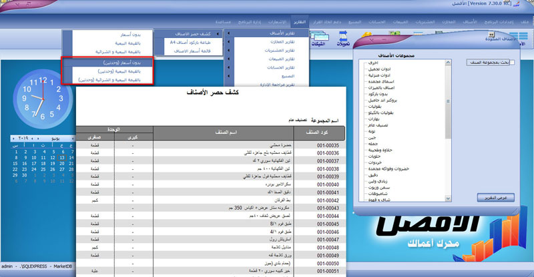Select تقارير الأصناف in the reports menu
Image resolution: width=534 pixels, height=277 pixels.
click(267, 33)
